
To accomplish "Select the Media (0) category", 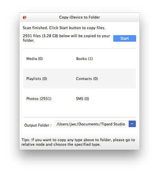I will click(x=35, y=59).
